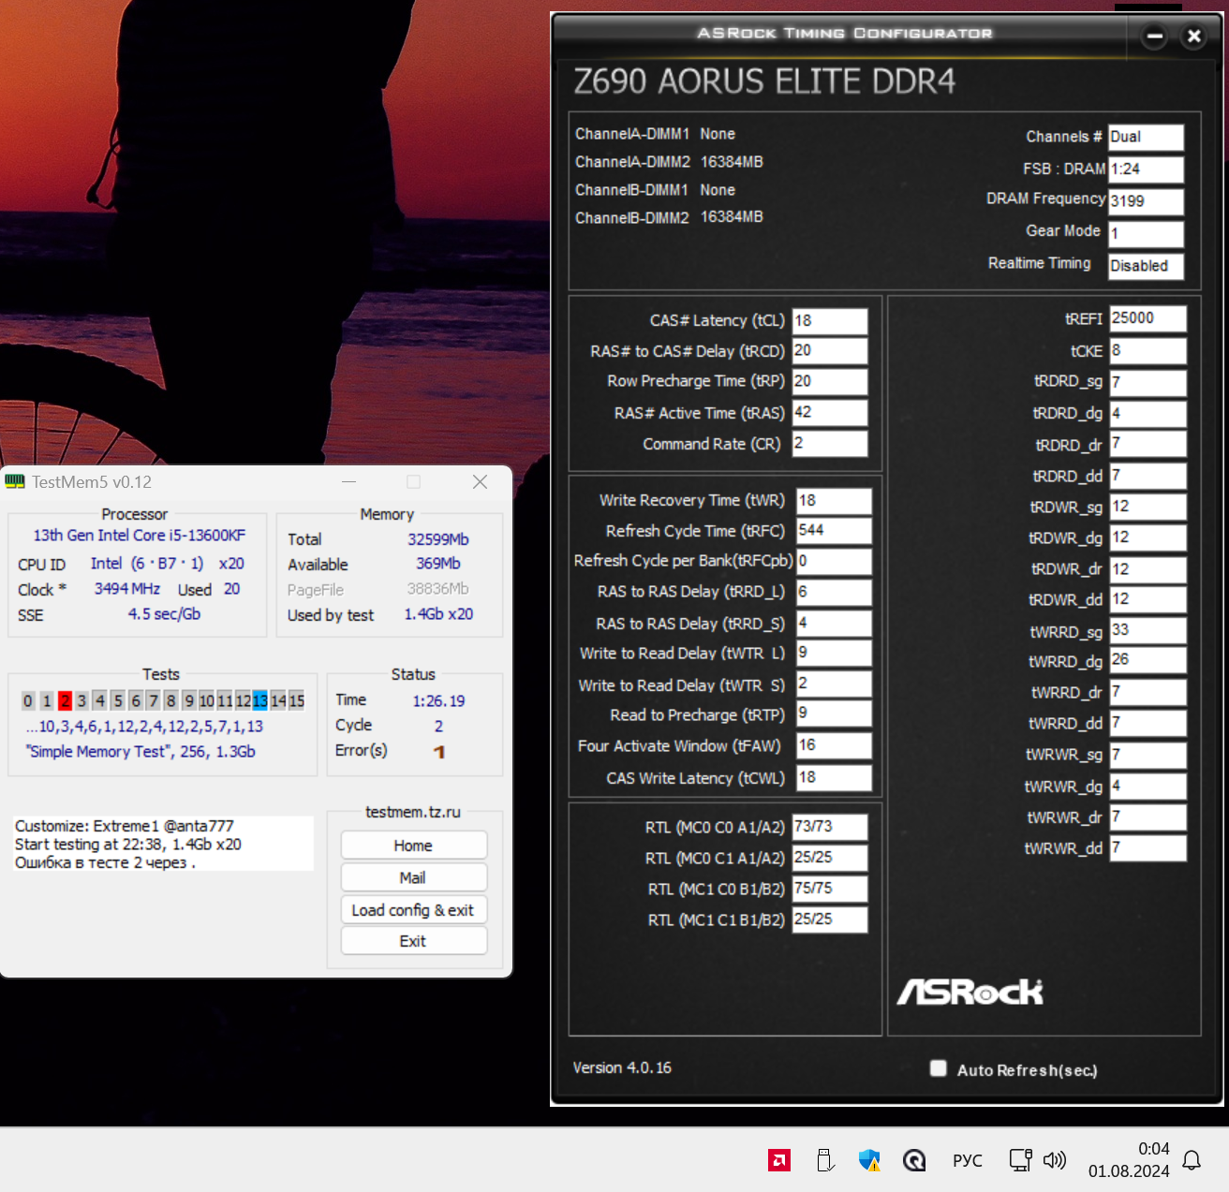Click the "Customize: Extreme1 @anta777" log line
The height and width of the screenshot is (1192, 1229).
pos(125,826)
